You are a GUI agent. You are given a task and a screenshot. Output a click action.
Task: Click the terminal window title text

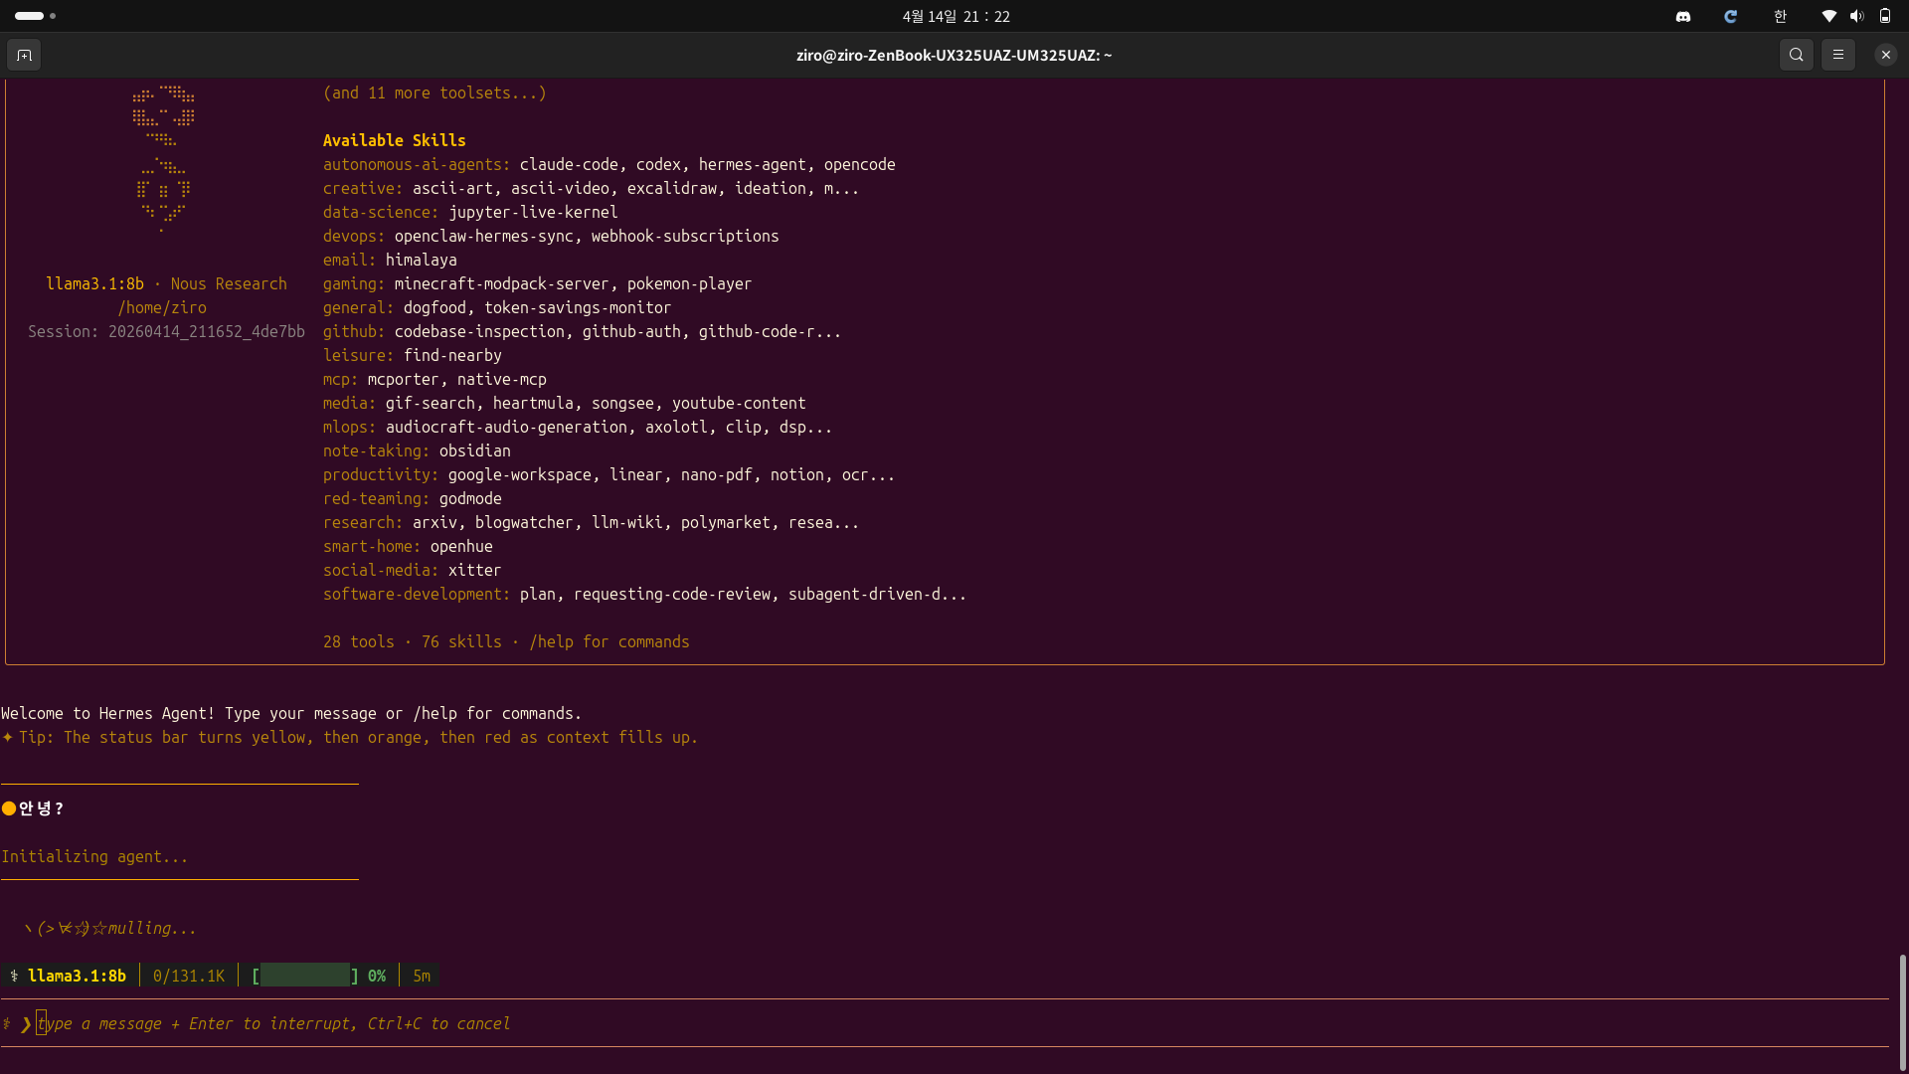[x=954, y=55]
